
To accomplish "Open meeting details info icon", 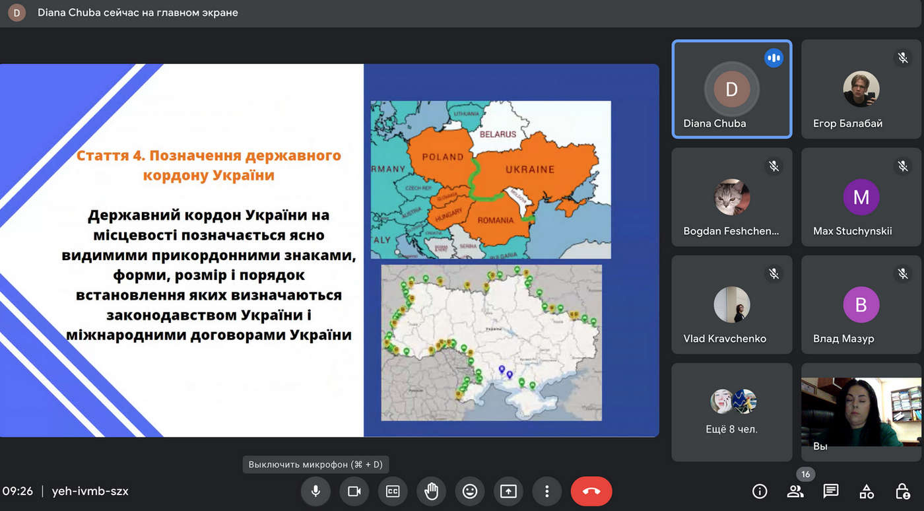I will pos(760,491).
